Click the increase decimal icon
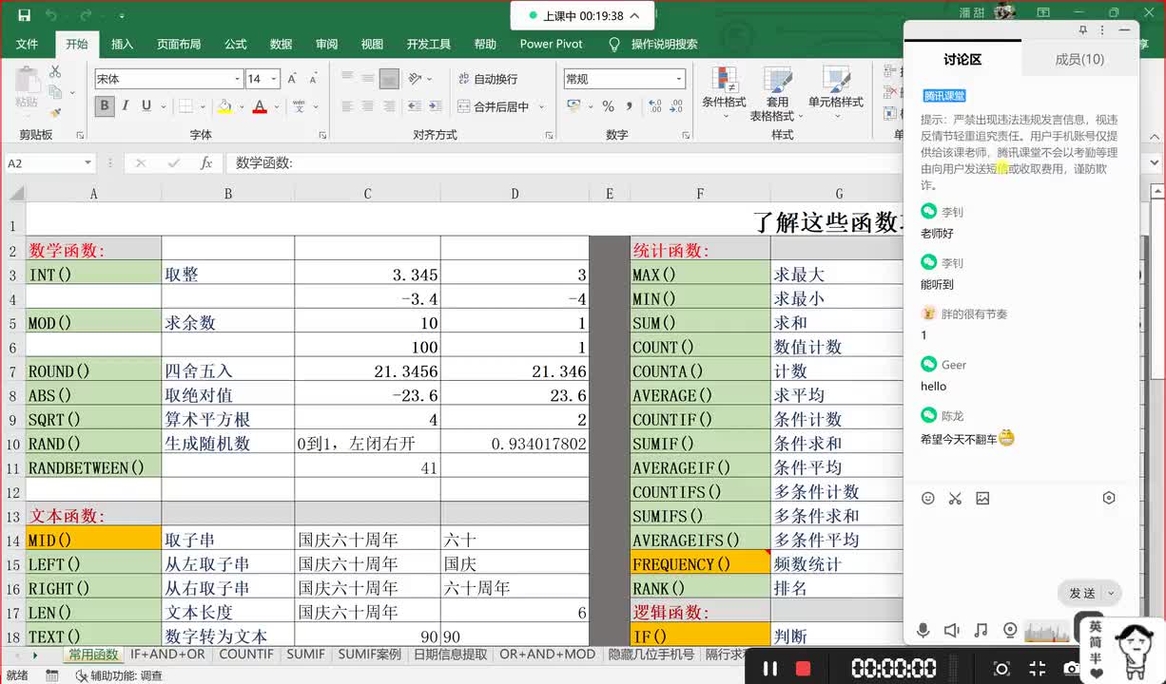1166x684 pixels. (653, 106)
